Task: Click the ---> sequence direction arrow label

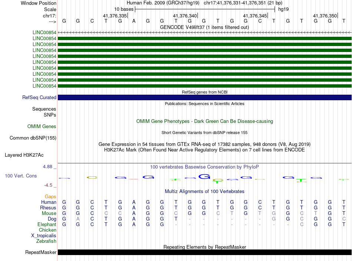Action: click(53, 22)
